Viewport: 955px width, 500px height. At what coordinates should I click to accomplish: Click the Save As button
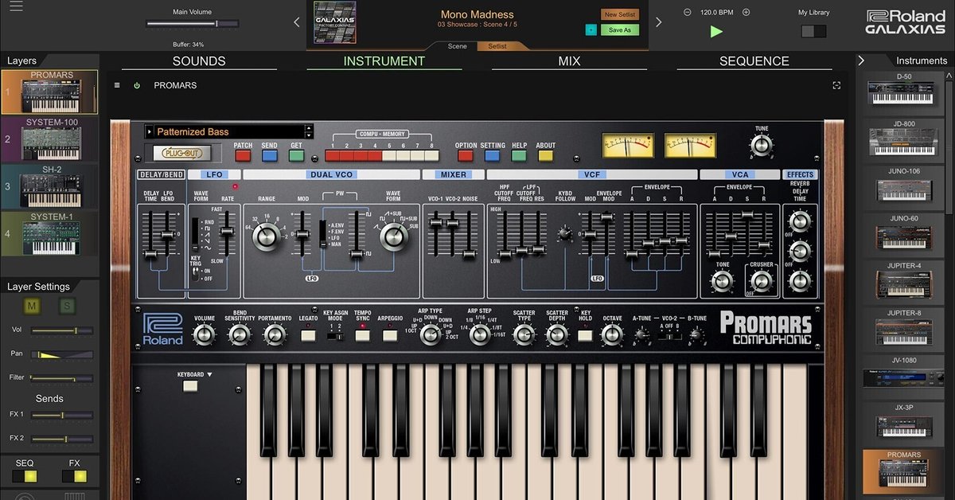click(x=620, y=30)
